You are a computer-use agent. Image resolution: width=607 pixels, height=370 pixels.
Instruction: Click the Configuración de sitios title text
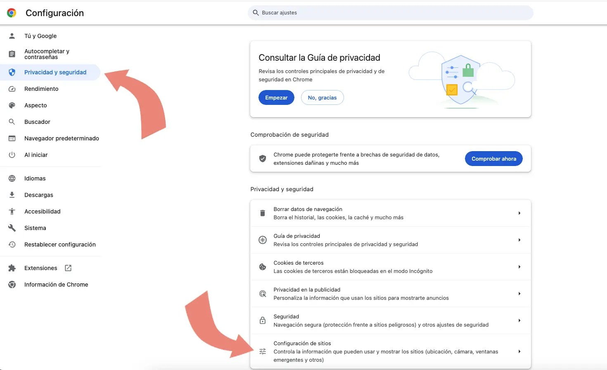click(x=302, y=343)
